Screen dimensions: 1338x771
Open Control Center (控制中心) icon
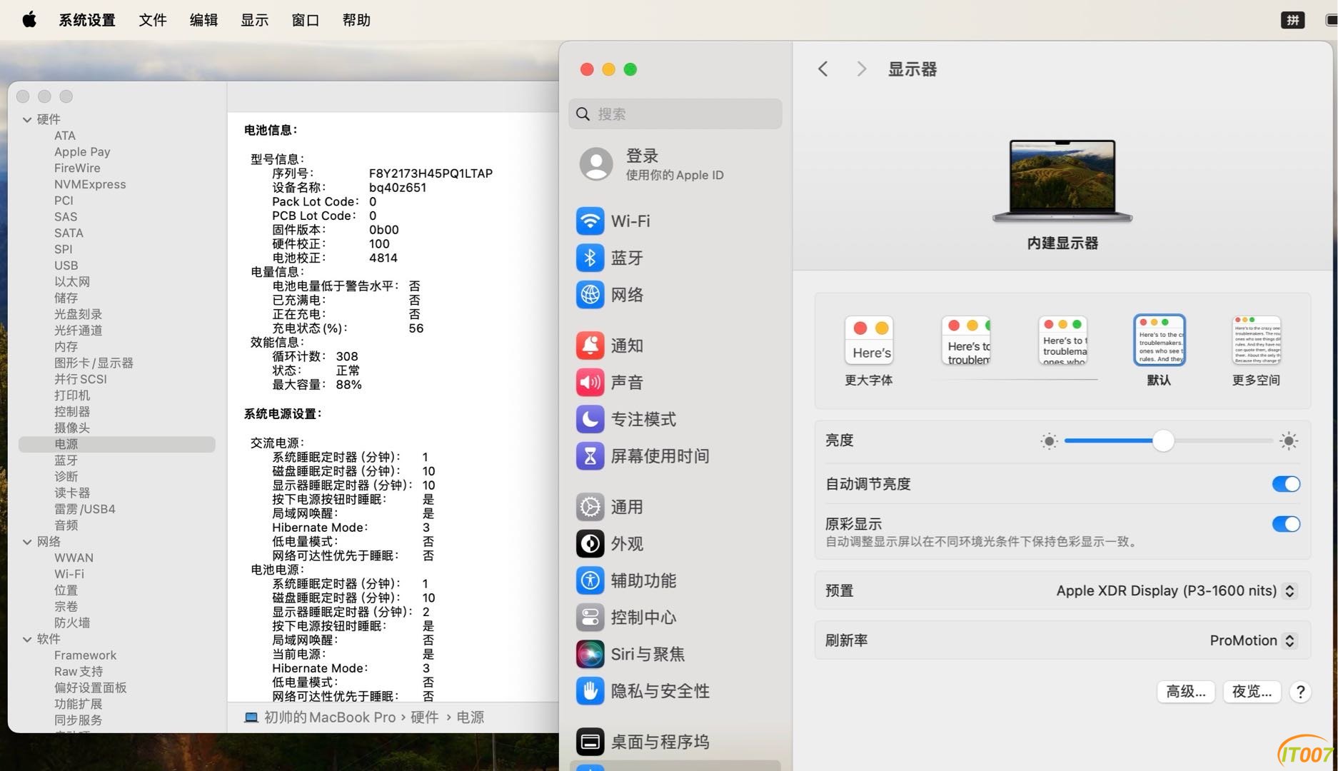point(590,618)
